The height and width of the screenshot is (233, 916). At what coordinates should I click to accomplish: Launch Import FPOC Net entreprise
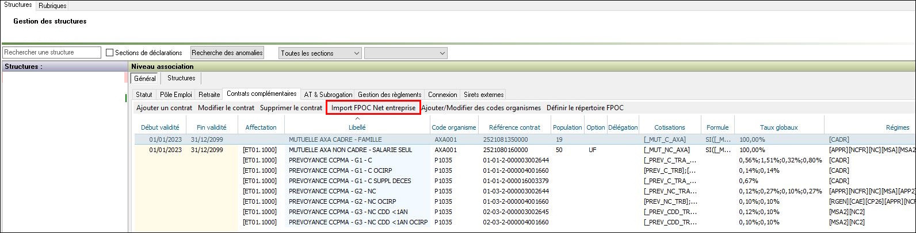pyautogui.click(x=373, y=108)
